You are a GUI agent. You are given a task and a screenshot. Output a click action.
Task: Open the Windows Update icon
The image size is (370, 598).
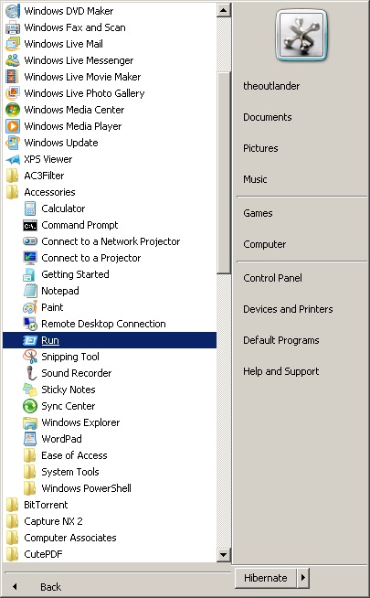(13, 143)
